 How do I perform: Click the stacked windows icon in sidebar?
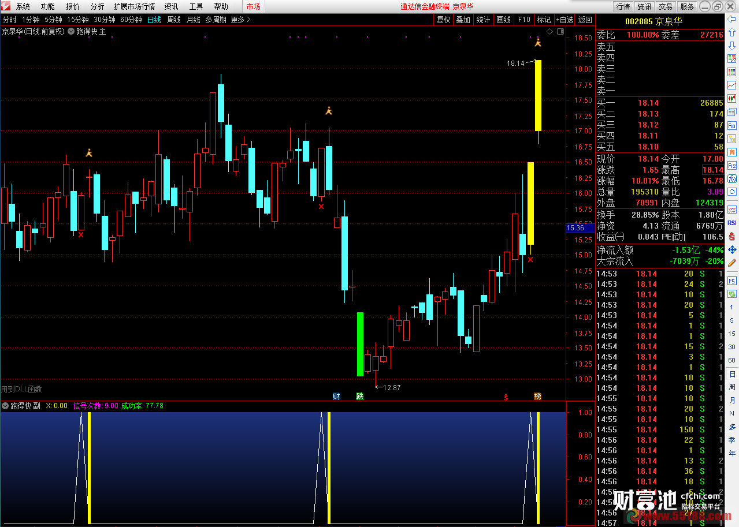point(731,111)
